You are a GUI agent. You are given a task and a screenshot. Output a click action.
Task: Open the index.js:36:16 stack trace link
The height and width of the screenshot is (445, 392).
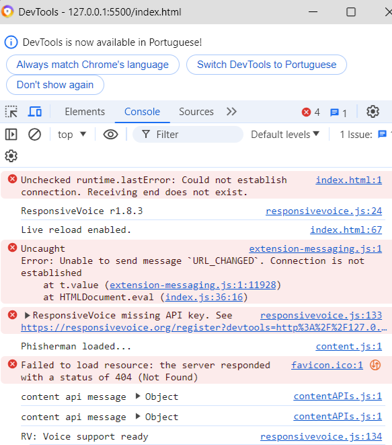(x=204, y=297)
